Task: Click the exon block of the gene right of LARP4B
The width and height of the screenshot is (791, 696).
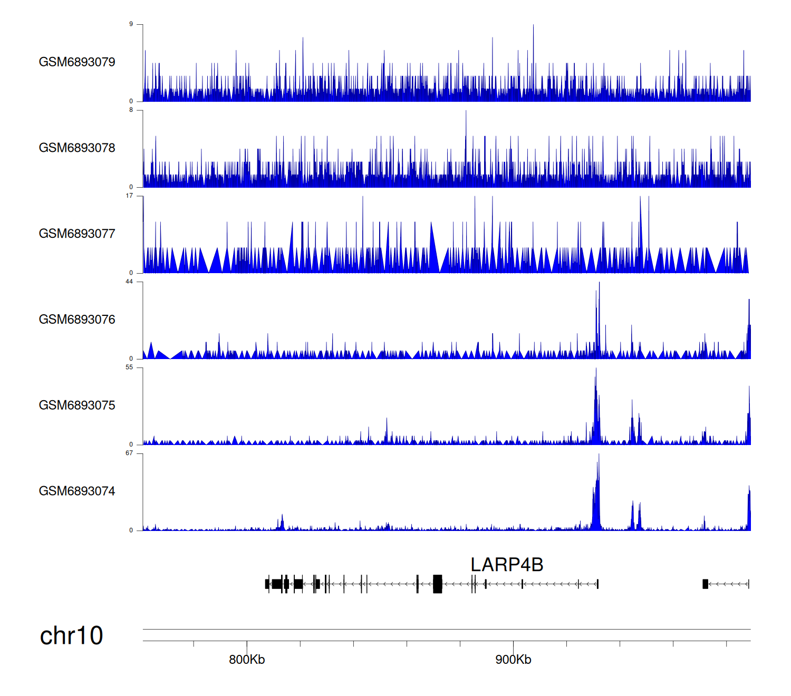Action: [x=705, y=584]
